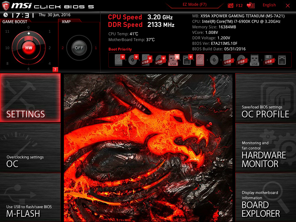The width and height of the screenshot is (296, 222).
Task: Click VCore: 1.008V line
Action: point(205,32)
